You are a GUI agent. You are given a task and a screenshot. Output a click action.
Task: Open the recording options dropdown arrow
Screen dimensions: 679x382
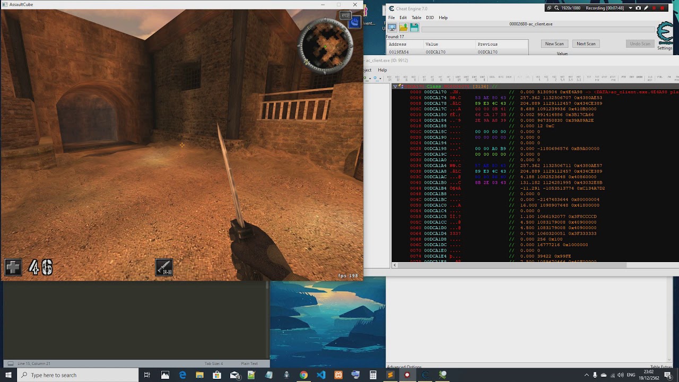[x=630, y=8]
